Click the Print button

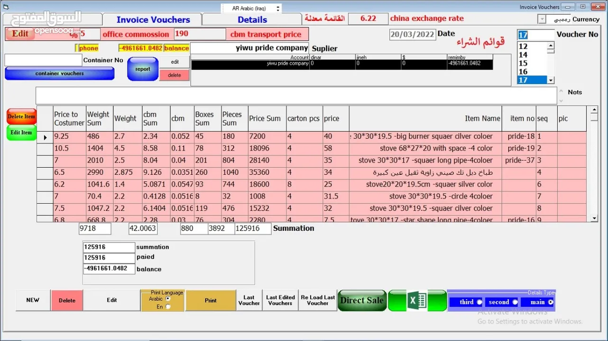[x=211, y=300]
